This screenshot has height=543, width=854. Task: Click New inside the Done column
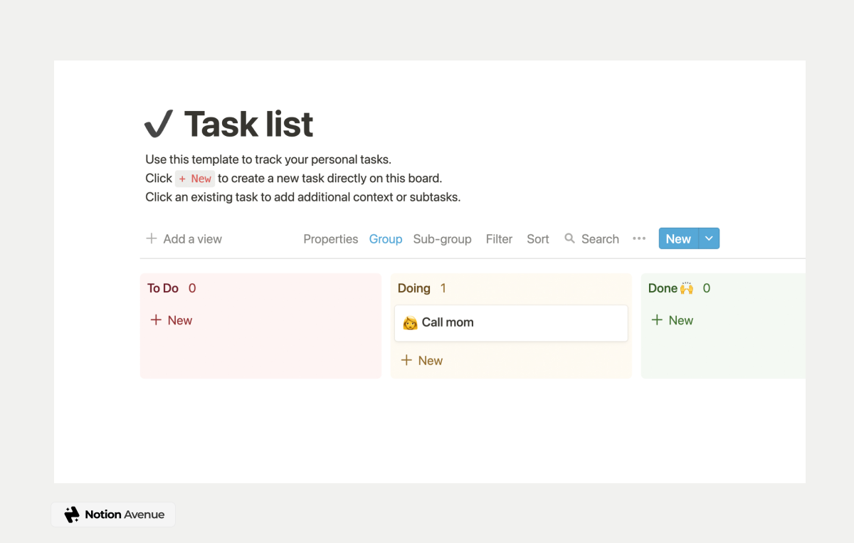(672, 320)
